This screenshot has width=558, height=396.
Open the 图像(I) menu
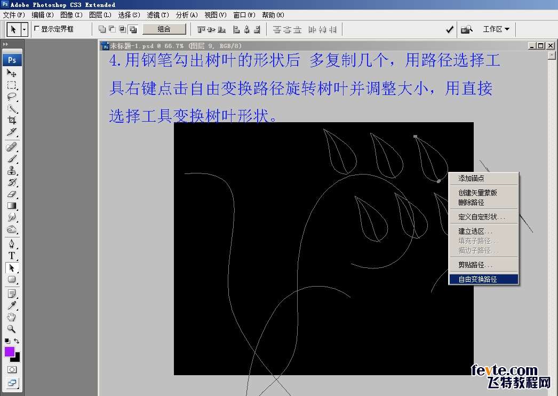pyautogui.click(x=71, y=15)
